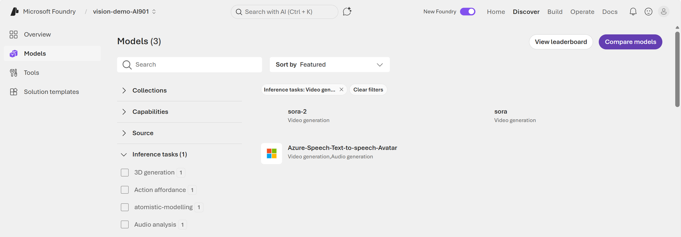Check the 3D generation checkbox

tap(125, 173)
